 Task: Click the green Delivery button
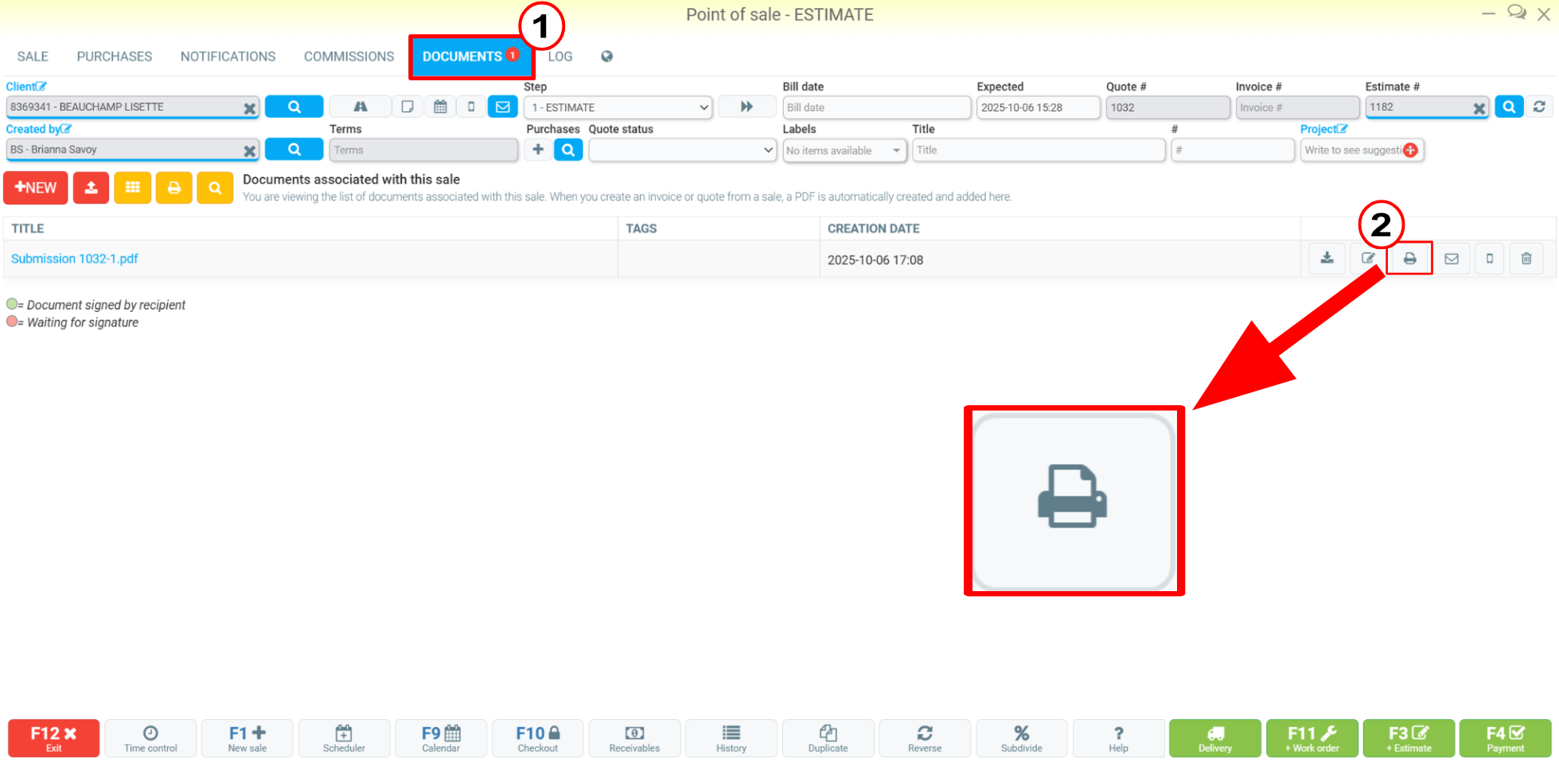(1215, 738)
